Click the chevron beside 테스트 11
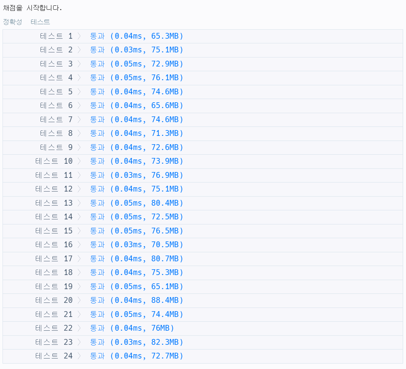 pos(79,175)
